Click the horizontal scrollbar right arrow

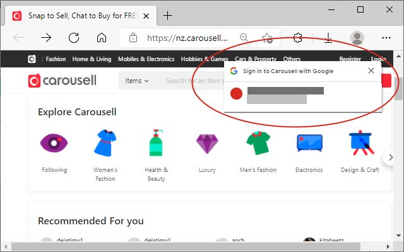click(388, 247)
